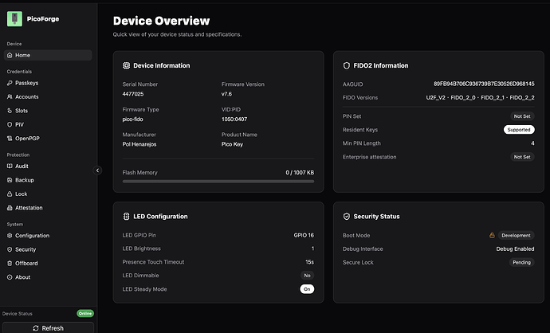Click the Debug Enabled text

[x=515, y=249]
